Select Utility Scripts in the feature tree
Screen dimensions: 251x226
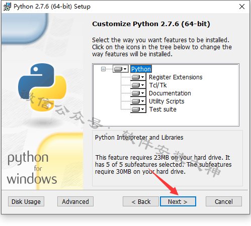(x=166, y=101)
